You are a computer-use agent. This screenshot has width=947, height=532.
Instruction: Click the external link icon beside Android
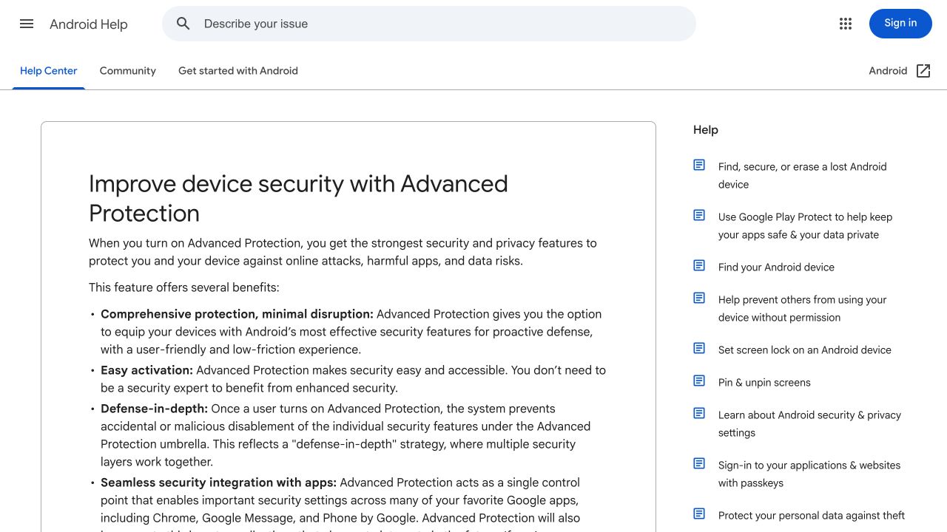click(x=923, y=71)
